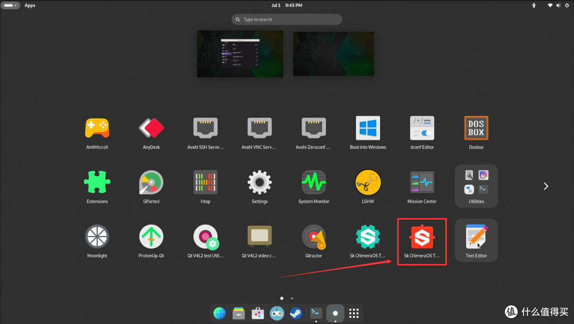This screenshot has height=324, width=574.
Task: Launch AntiMicroX gamepad mapper
Action: tap(97, 129)
